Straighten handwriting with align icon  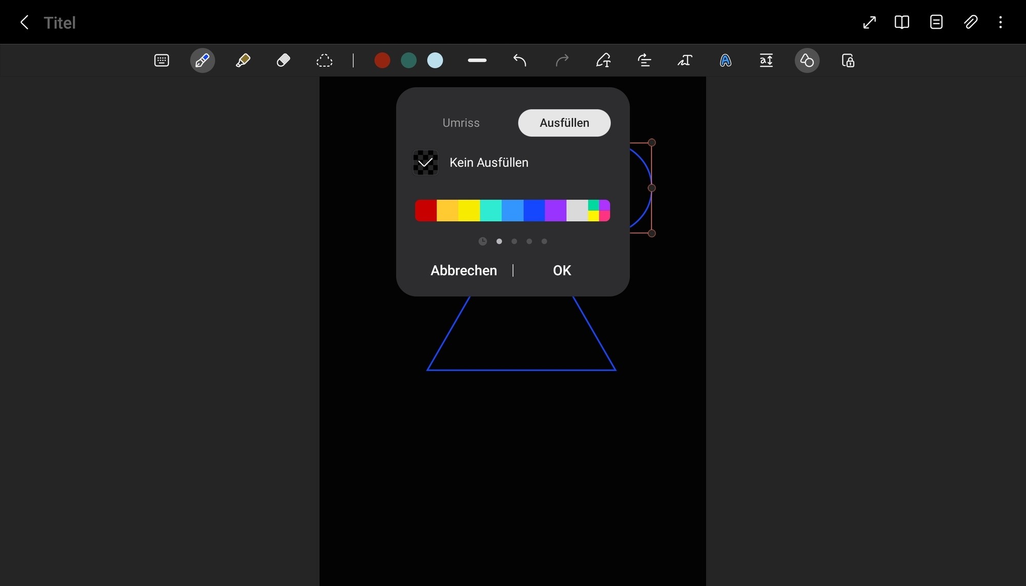[644, 61]
